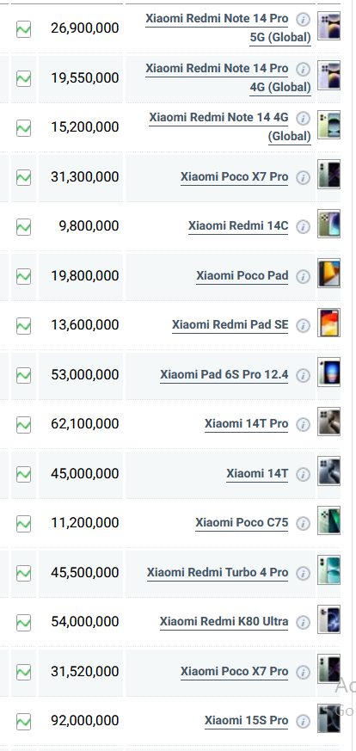Screen dimensions: 356x751
Task: Open price chart icon for Xiaomi 14T Pro
Action: [23, 424]
